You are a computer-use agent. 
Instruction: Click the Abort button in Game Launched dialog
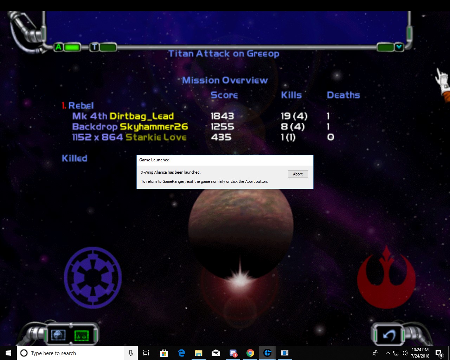(x=298, y=174)
